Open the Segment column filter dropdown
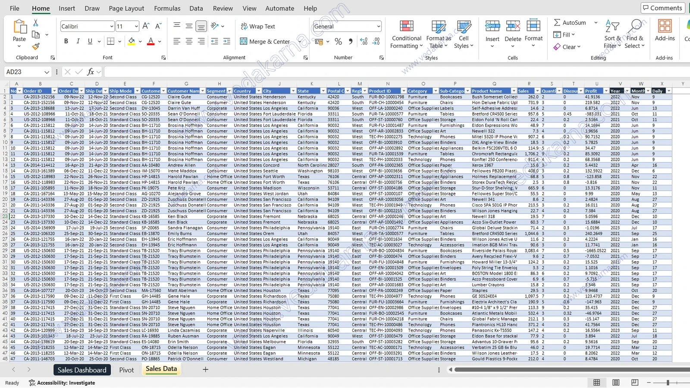 [x=229, y=91]
